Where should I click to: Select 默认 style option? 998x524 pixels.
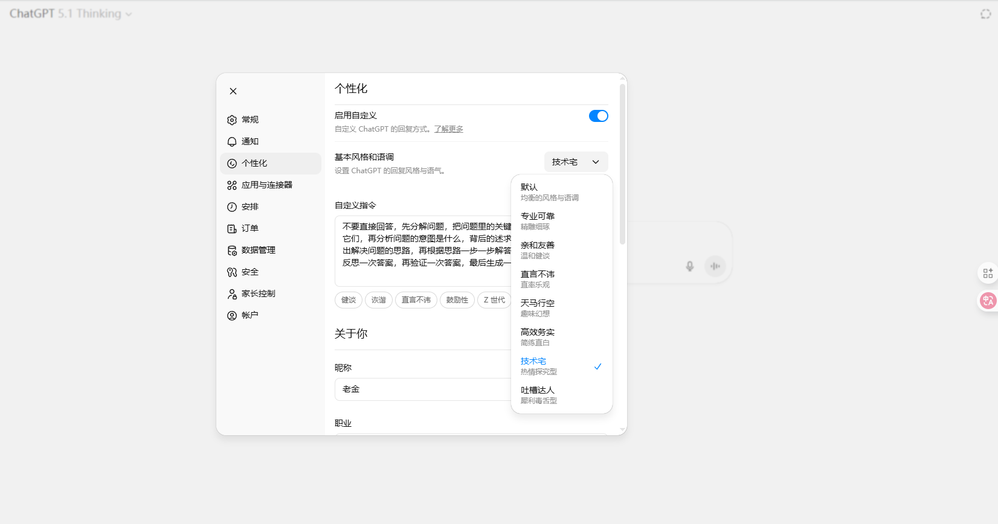coord(562,192)
